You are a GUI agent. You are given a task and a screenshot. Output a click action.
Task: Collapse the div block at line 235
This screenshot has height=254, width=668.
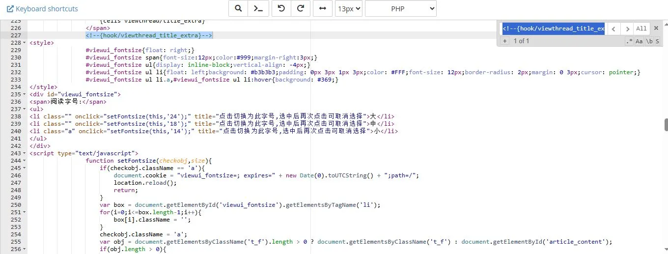point(25,94)
